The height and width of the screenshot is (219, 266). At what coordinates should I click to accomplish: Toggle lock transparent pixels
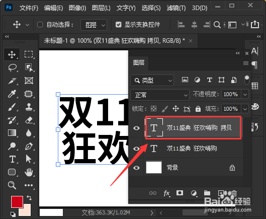pos(154,109)
